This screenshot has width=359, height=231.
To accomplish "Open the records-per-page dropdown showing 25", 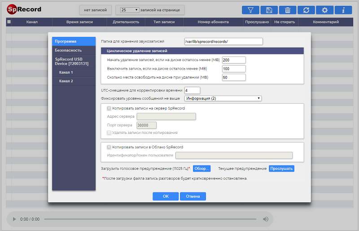I will (x=130, y=10).
